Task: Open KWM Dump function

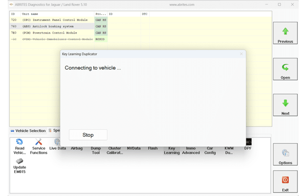Action: [229, 150]
